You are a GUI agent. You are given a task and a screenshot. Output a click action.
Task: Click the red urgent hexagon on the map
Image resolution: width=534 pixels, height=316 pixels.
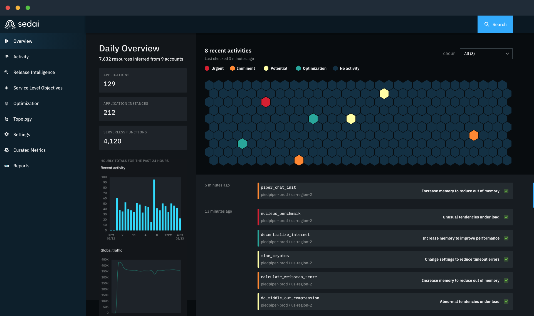[266, 102]
